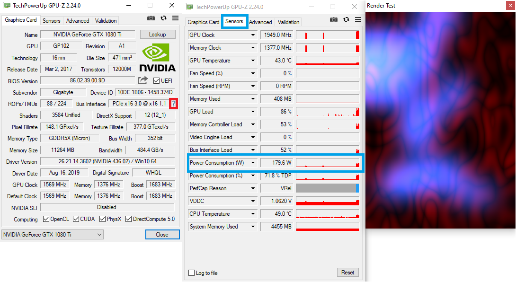516x282 pixels.
Task: Open the Bus Interface Load dropdown
Action: point(253,150)
